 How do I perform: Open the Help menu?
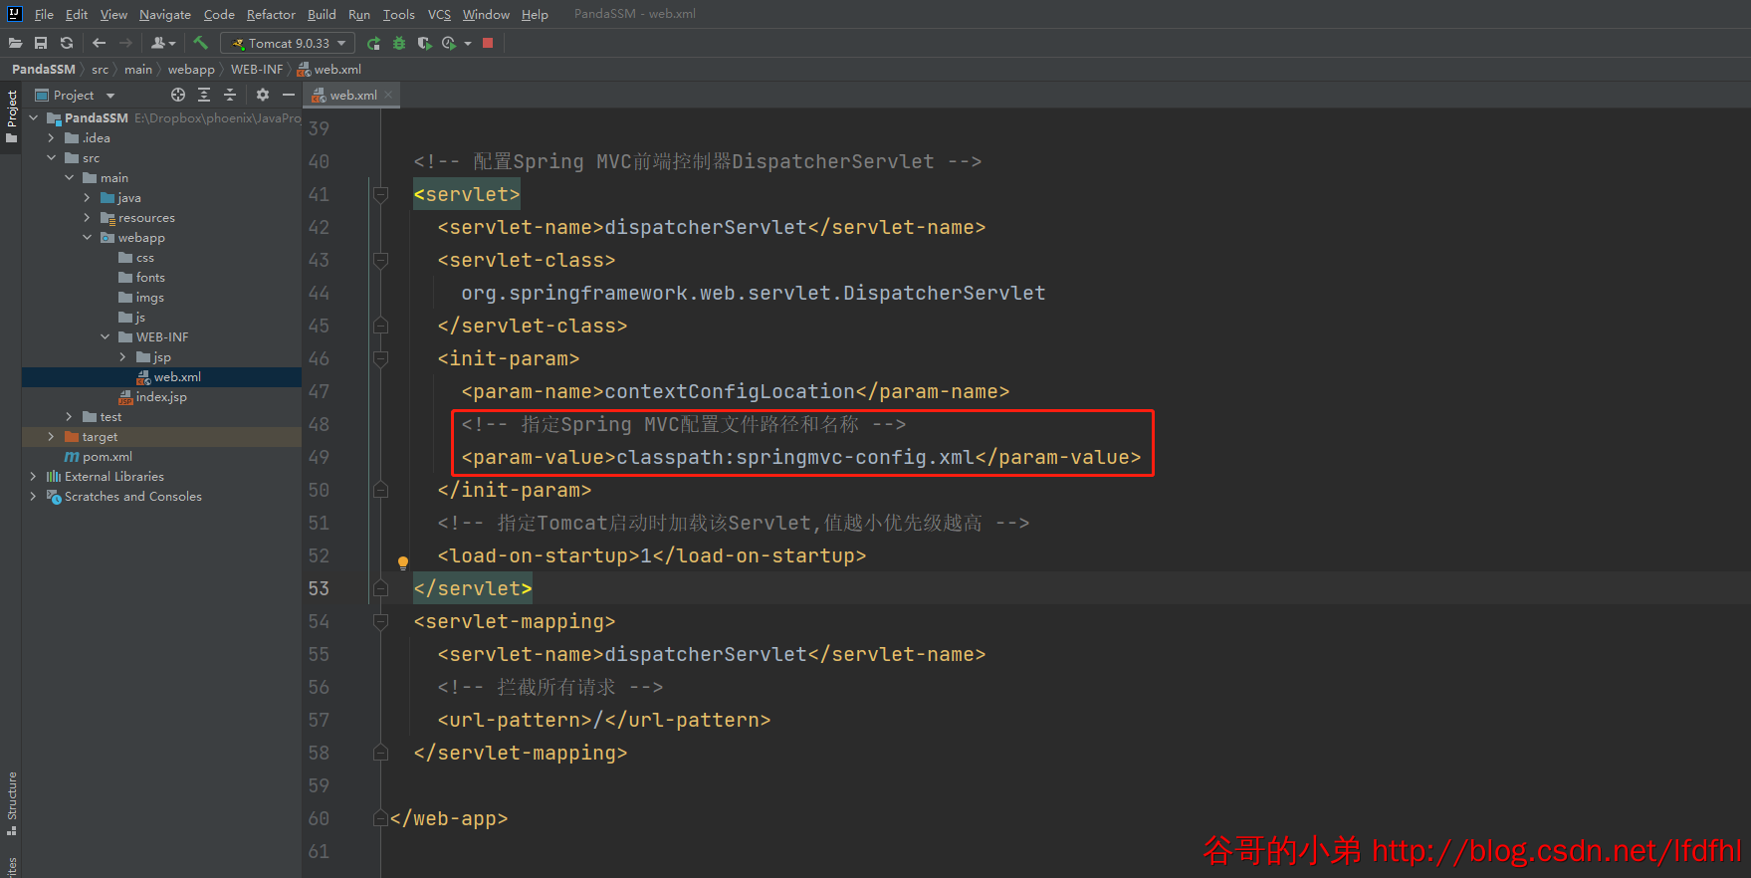coord(535,14)
